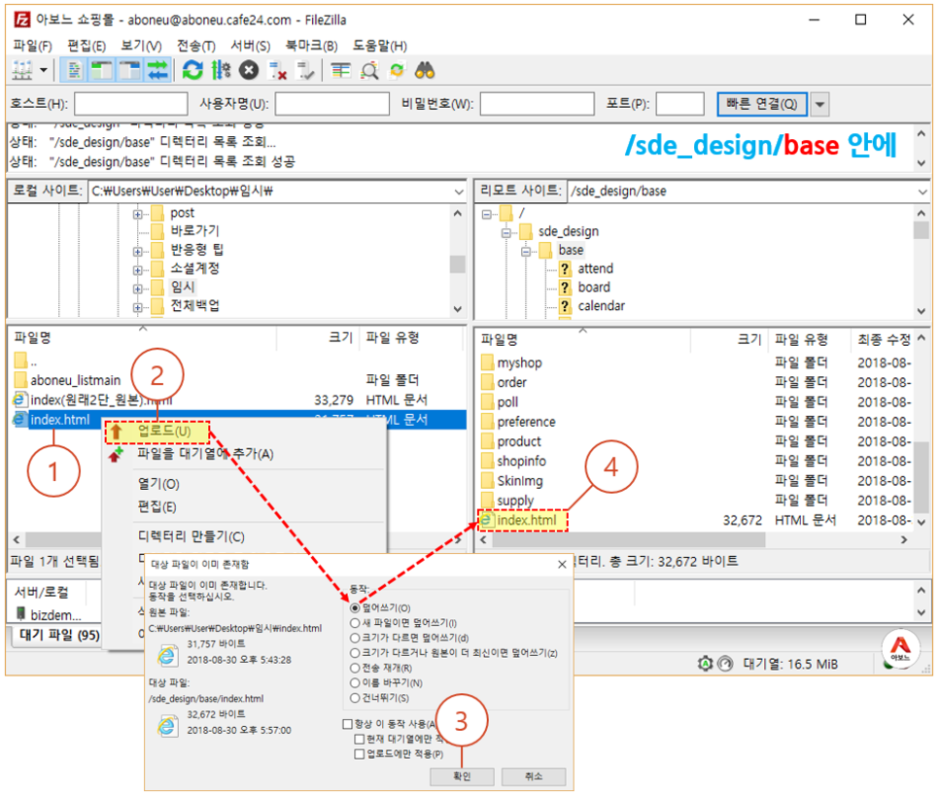939x796 pixels.
Task: Open the 리모트 사이트 path dropdown
Action: tap(922, 191)
